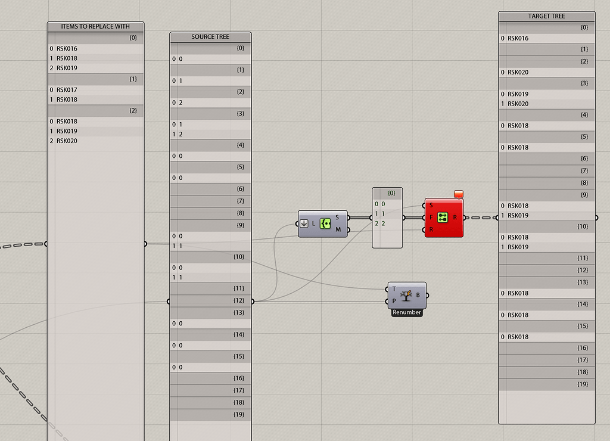The width and height of the screenshot is (610, 441).
Task: Open the orange warning balloon above the red component
Action: coord(457,193)
